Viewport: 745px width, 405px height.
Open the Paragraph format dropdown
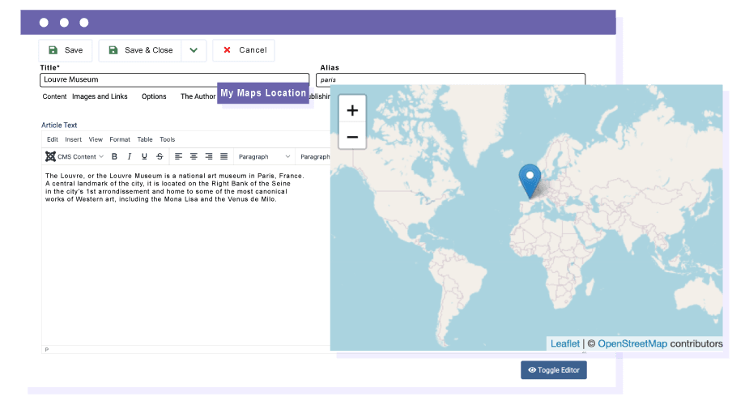[x=264, y=156]
